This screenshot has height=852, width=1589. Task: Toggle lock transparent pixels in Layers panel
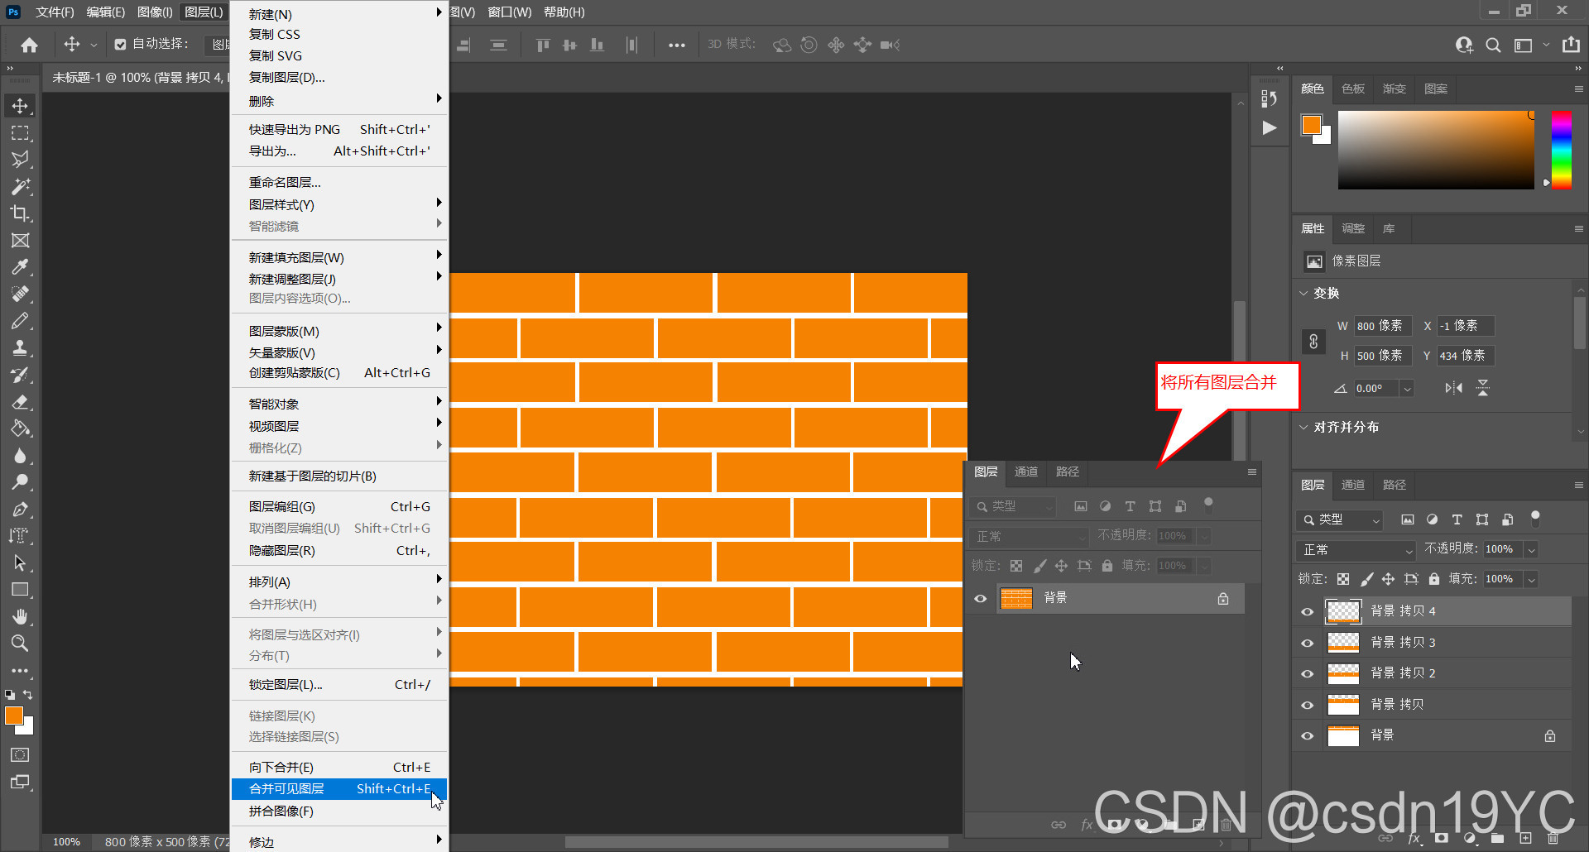[1343, 579]
